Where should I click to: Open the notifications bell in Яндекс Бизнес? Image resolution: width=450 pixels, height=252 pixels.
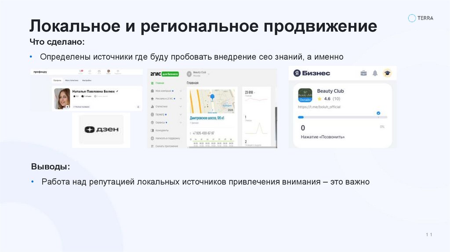375,73
